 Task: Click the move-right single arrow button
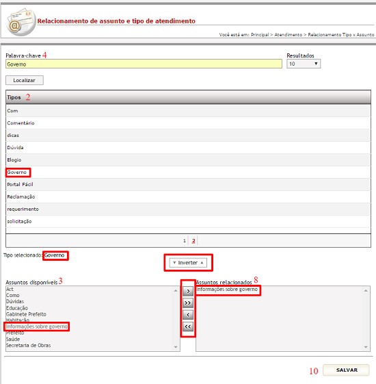coord(188,291)
